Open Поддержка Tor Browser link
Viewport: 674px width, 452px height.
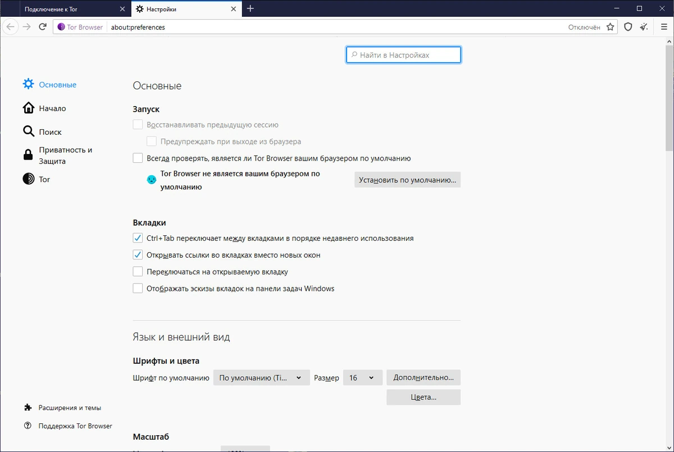click(75, 426)
